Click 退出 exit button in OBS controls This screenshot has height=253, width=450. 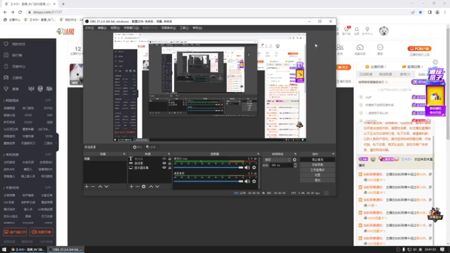pyautogui.click(x=317, y=180)
